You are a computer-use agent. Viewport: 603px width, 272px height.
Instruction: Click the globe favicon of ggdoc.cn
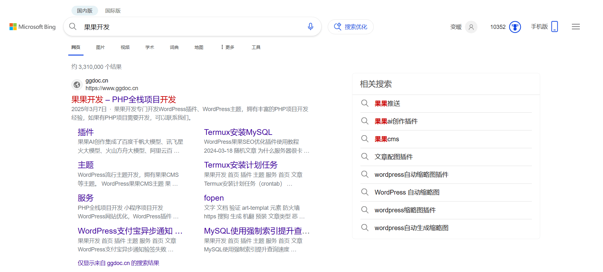[77, 85]
